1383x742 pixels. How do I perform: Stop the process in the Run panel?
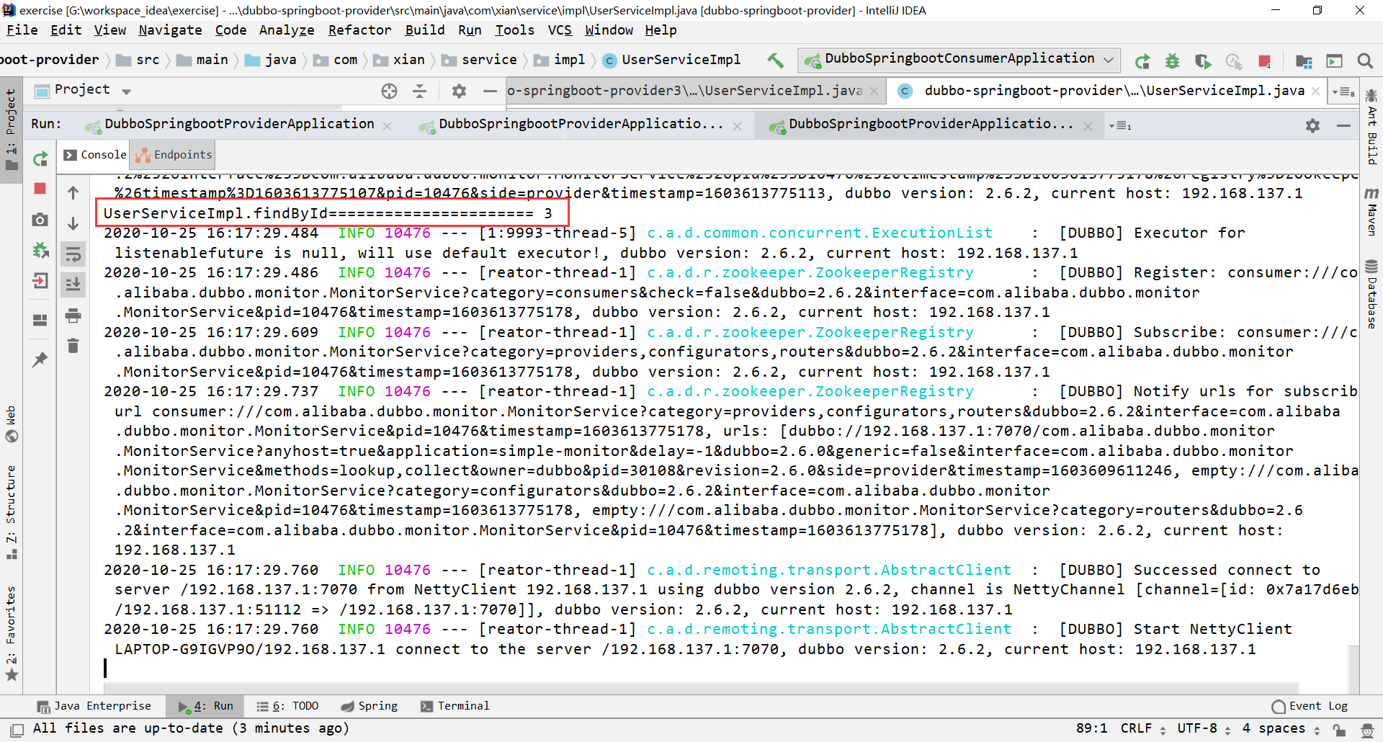click(x=40, y=189)
